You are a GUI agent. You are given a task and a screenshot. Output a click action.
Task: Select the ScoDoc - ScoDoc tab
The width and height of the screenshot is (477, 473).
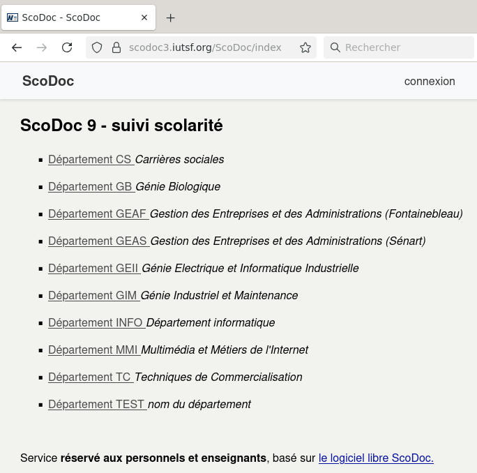tap(70, 17)
